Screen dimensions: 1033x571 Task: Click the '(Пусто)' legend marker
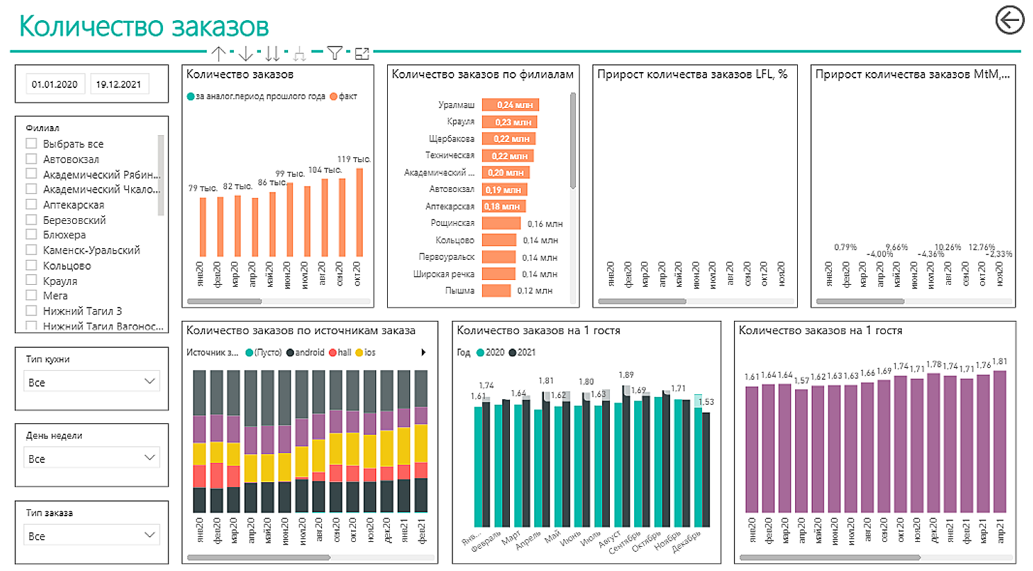coord(250,353)
